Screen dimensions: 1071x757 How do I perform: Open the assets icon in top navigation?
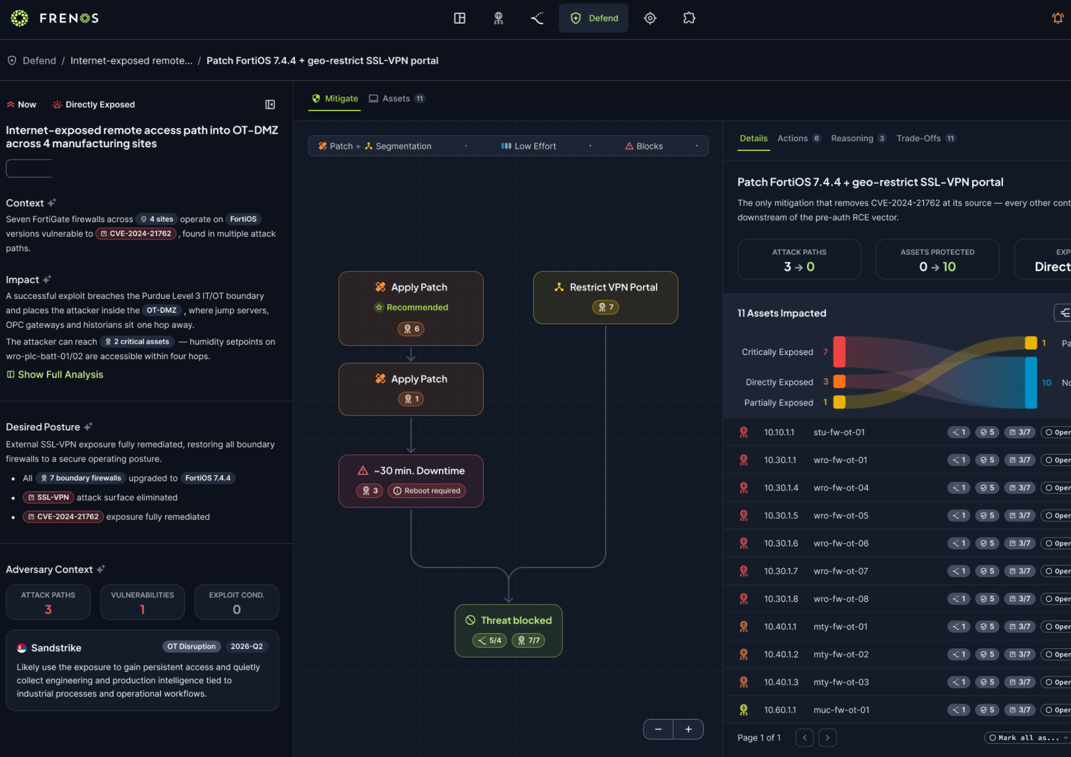(x=499, y=18)
